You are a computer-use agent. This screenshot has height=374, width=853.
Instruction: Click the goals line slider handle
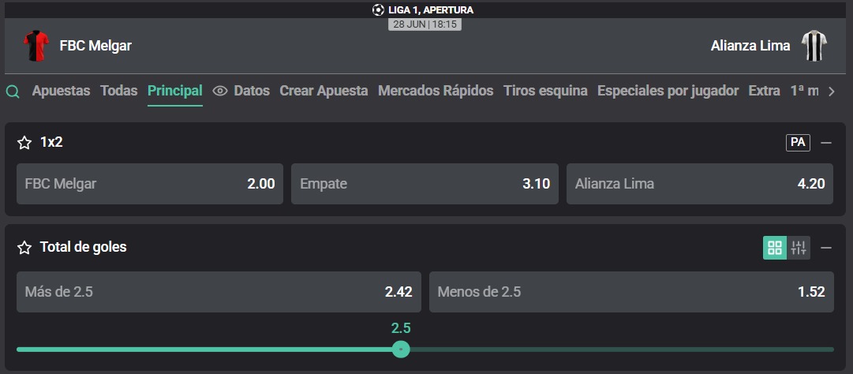(x=401, y=349)
